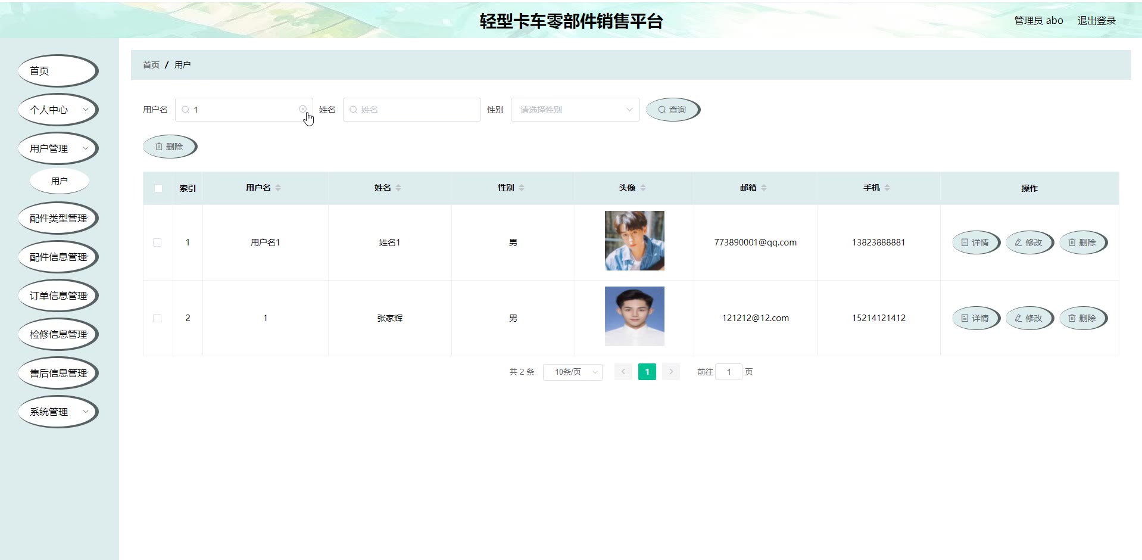Expand the 个人中心 sidebar menu
Viewport: 1142px width, 560px height.
(58, 110)
